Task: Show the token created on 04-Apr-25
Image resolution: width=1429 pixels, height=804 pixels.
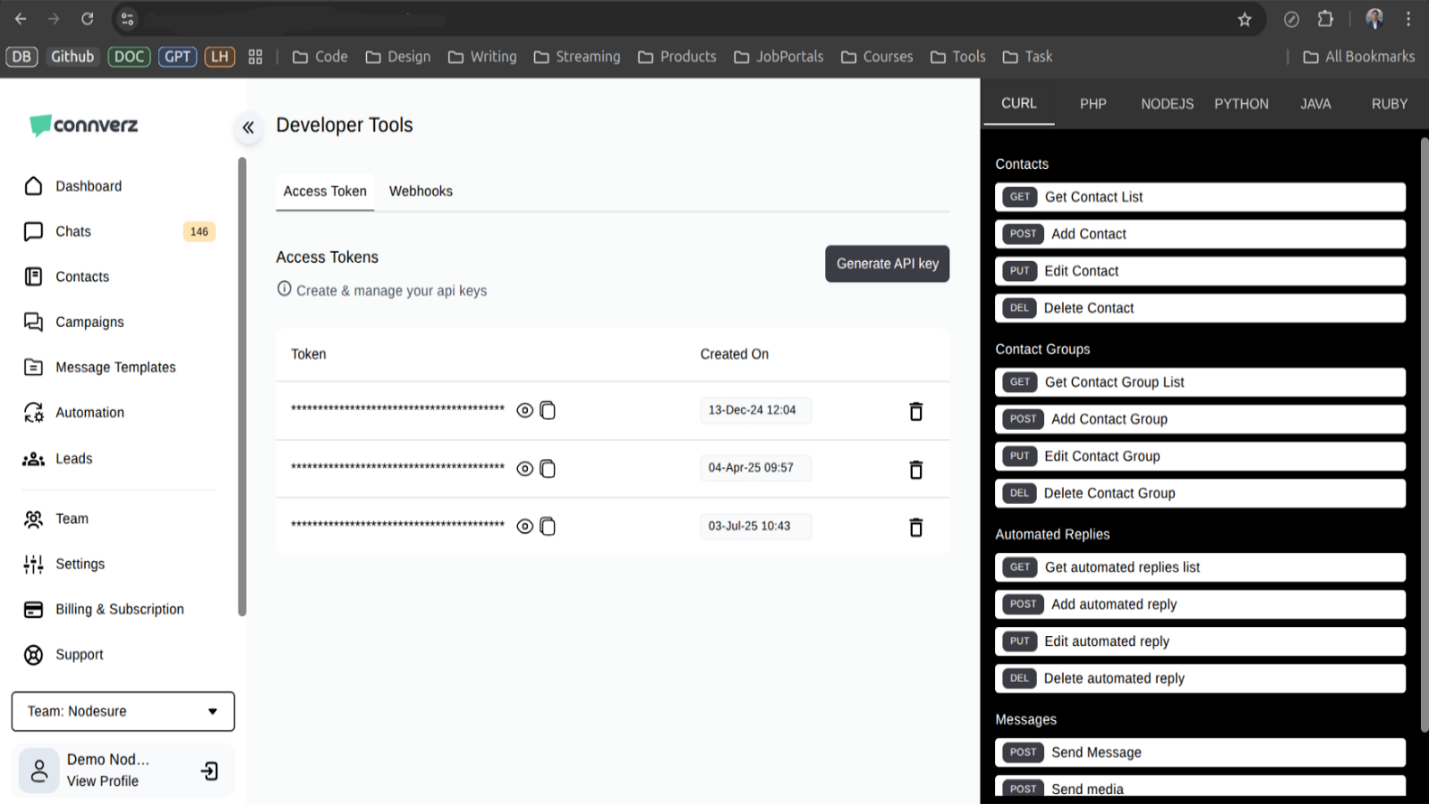Action: pos(524,468)
